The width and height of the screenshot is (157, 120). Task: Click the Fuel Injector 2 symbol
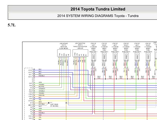pos(104,57)
